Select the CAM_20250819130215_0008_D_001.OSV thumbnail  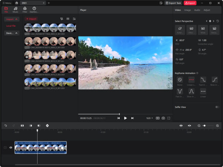point(50,41)
